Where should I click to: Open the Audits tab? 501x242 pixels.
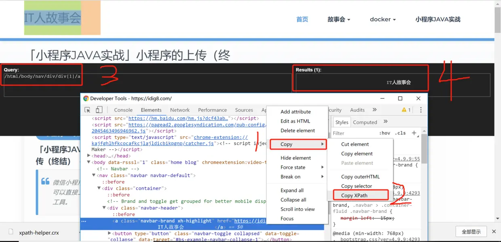tap(357, 110)
